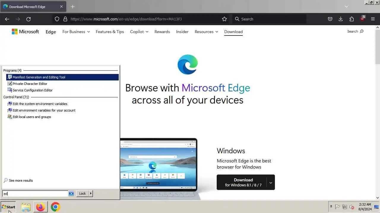The image size is (380, 213).
Task: Click the Action Center flag icon
Action: [338, 207]
